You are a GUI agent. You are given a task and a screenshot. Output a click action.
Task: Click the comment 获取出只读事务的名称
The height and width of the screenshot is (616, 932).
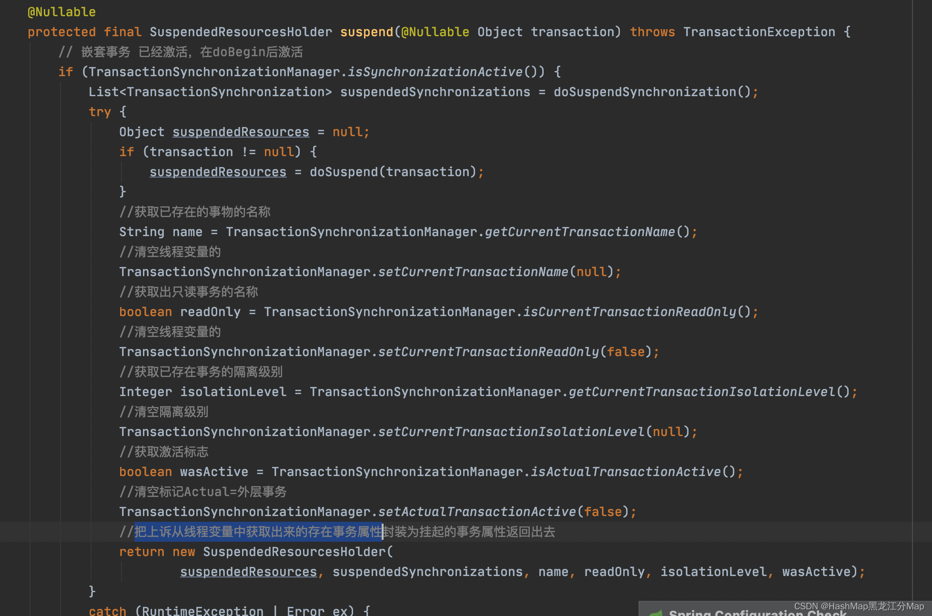(x=189, y=292)
